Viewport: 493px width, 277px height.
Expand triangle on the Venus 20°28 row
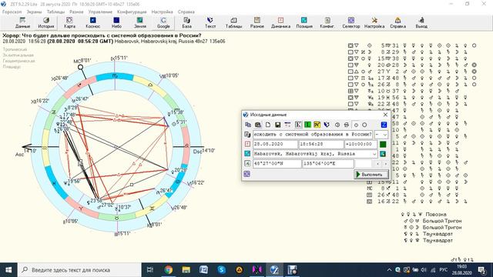tap(357, 65)
